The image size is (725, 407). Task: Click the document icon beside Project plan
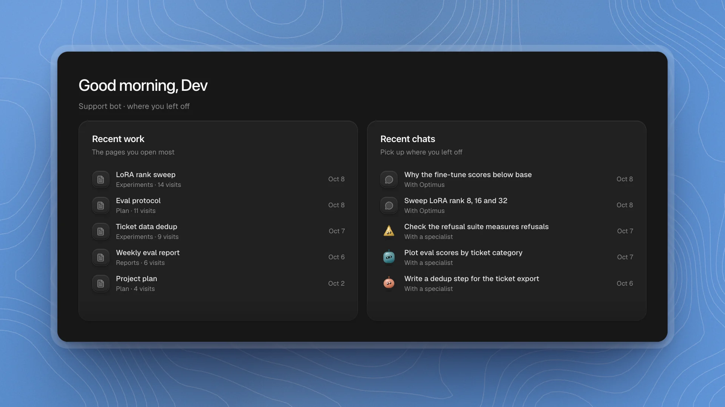click(x=100, y=283)
